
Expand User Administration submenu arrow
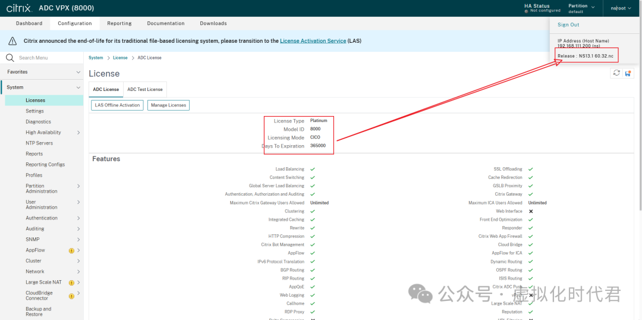coord(78,202)
